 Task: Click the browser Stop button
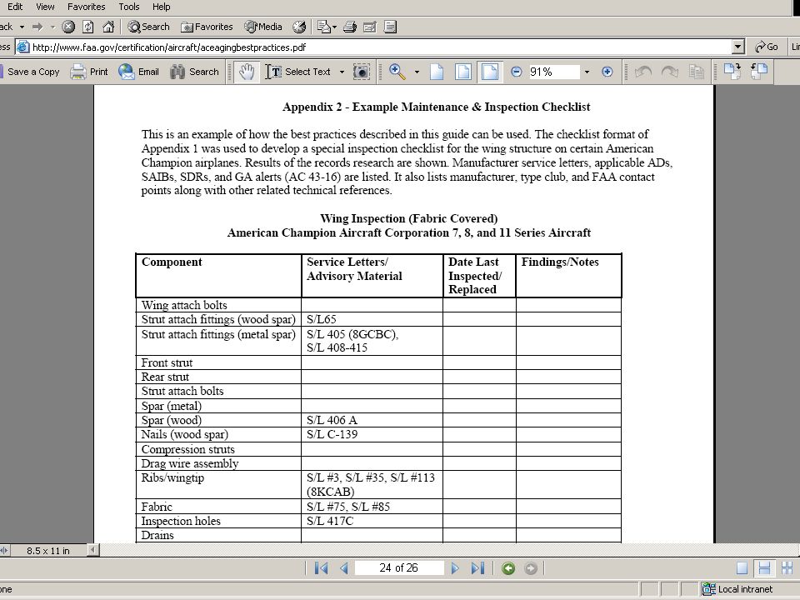(x=68, y=27)
